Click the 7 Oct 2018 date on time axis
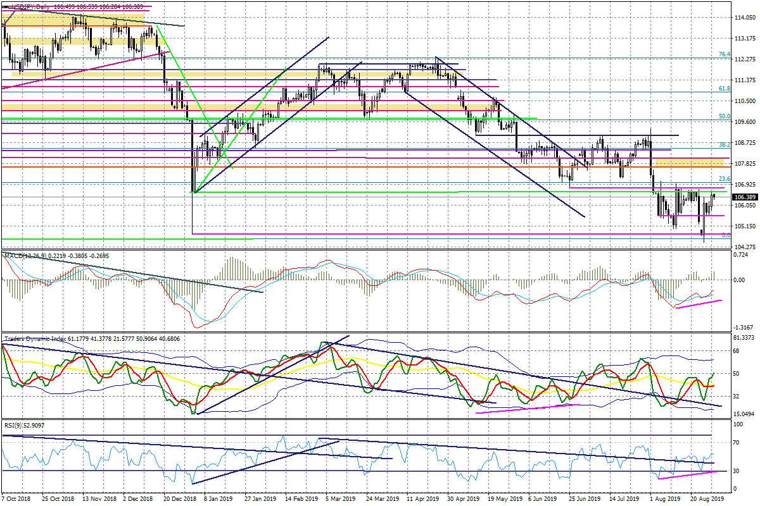 (18, 500)
